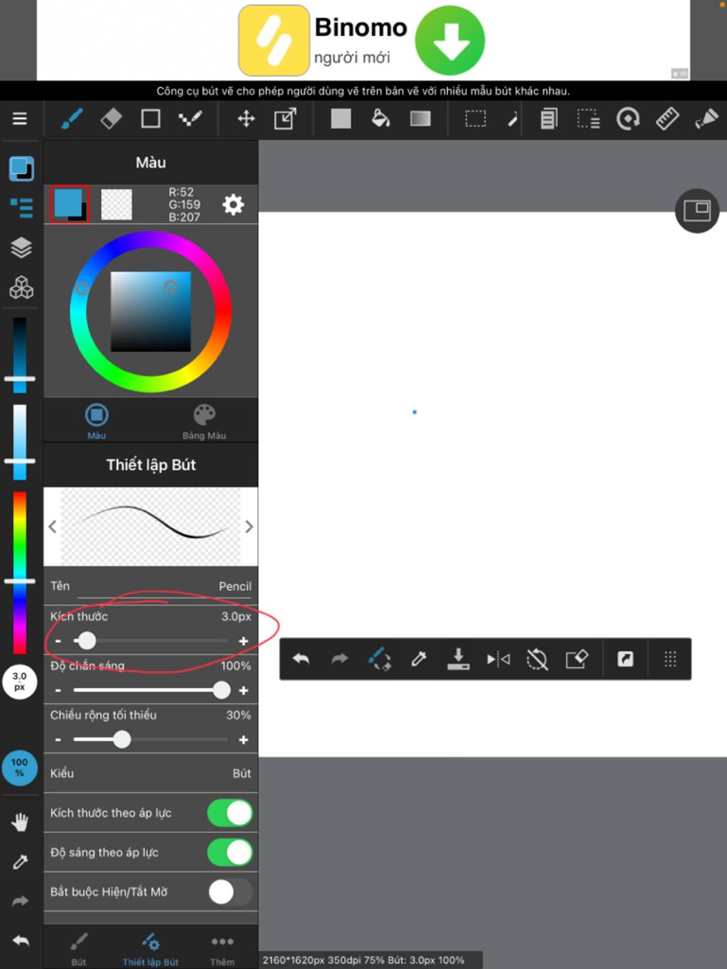Save using floating bar download icon

point(459,659)
